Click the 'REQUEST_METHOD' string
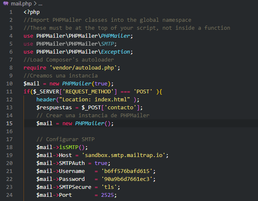This screenshot has width=258, height=201. coord(88,92)
